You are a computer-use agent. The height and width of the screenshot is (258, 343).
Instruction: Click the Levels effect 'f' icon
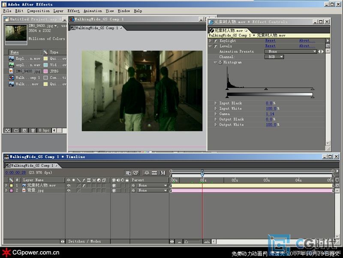[x=216, y=46]
